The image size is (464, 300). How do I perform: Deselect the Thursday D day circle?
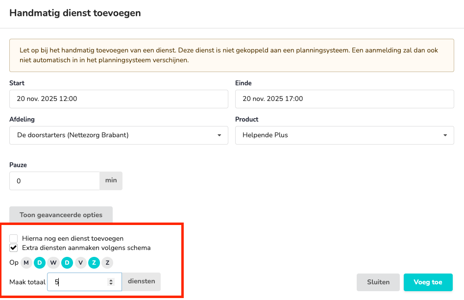click(67, 263)
